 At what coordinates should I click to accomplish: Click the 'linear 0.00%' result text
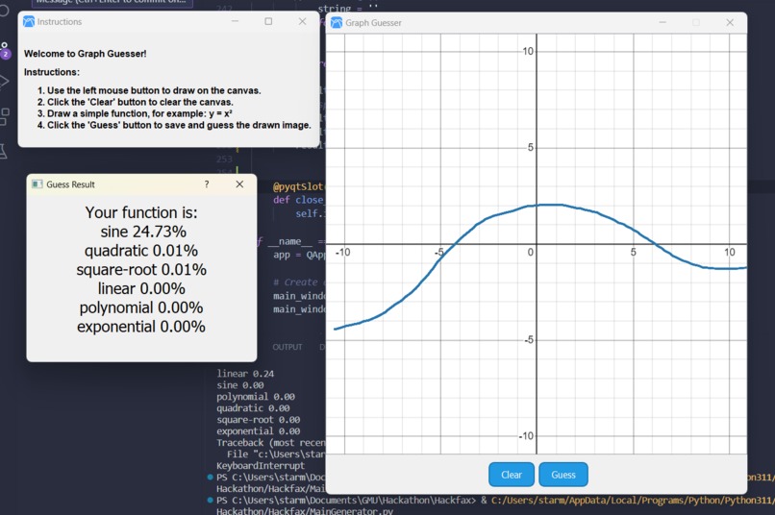pyautogui.click(x=141, y=288)
